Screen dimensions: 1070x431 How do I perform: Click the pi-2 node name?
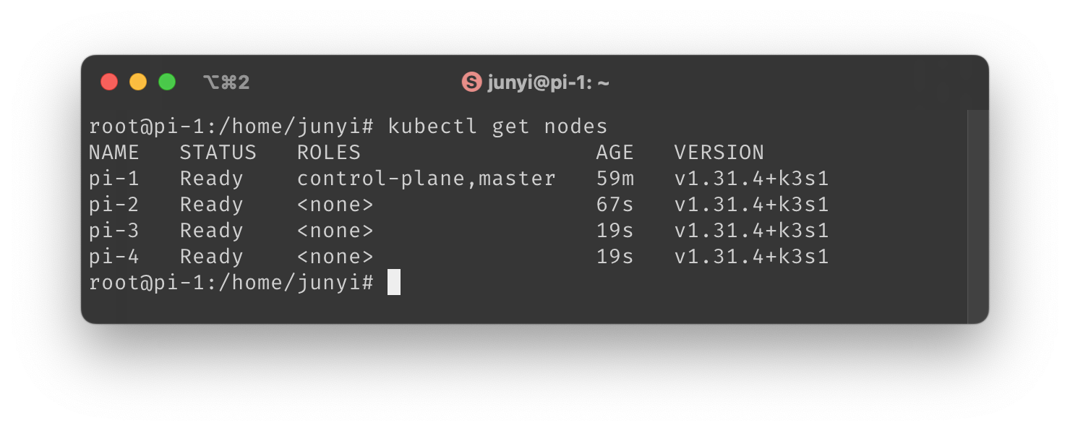click(x=114, y=205)
